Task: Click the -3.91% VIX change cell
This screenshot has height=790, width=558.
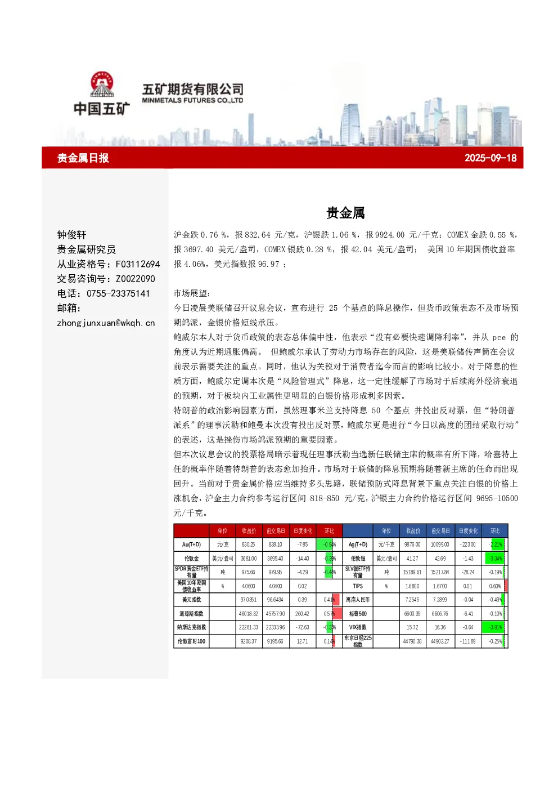Action: [495, 627]
